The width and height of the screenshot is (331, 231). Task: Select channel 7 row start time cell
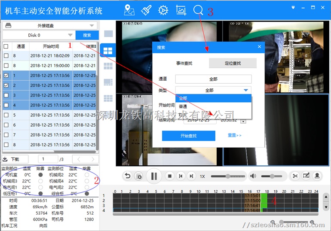50,135
